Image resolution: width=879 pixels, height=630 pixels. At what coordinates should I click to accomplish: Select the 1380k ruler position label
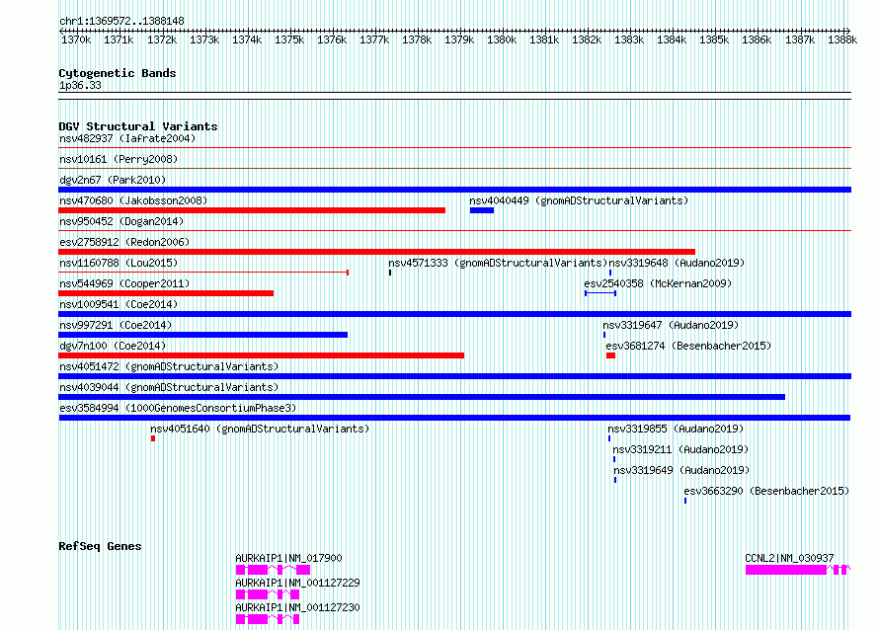502,39
